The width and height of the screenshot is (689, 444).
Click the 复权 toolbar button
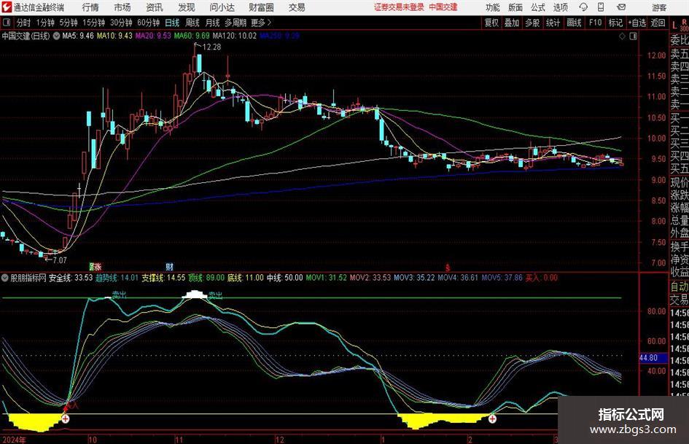coord(491,23)
